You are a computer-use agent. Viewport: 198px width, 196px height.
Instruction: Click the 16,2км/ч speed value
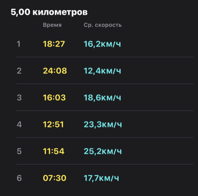coord(102,44)
